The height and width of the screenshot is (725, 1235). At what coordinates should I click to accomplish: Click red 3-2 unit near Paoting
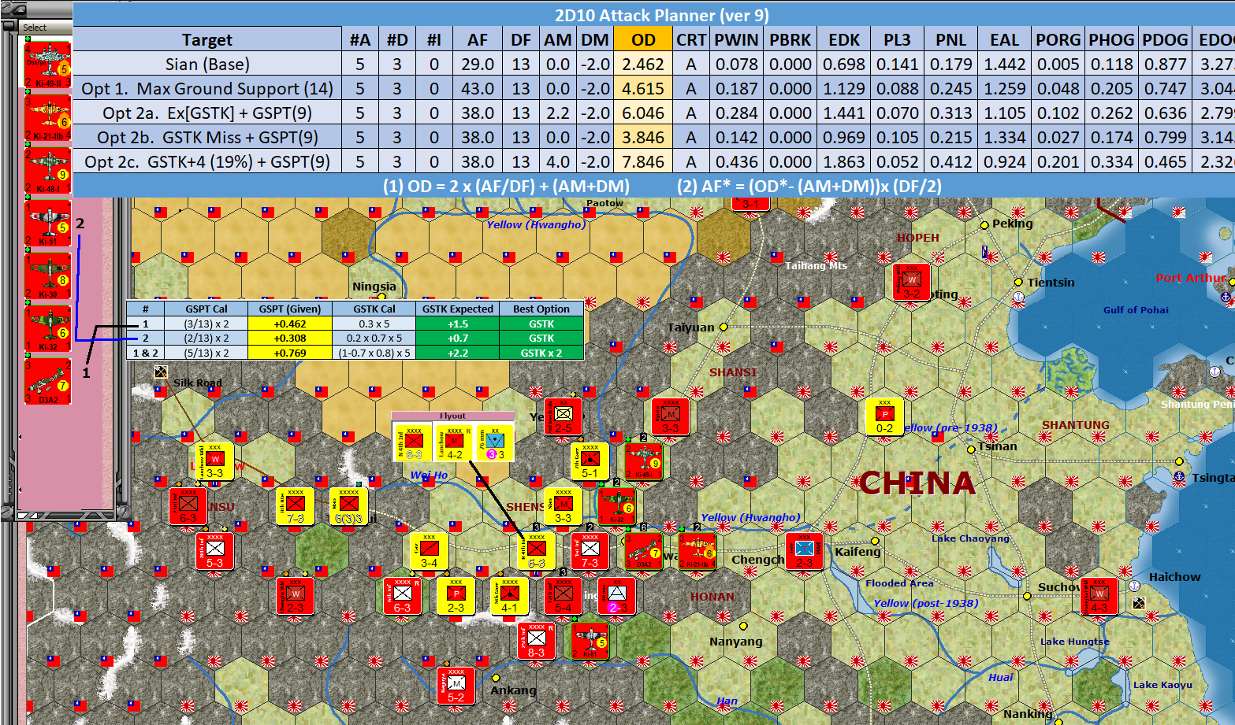click(911, 282)
